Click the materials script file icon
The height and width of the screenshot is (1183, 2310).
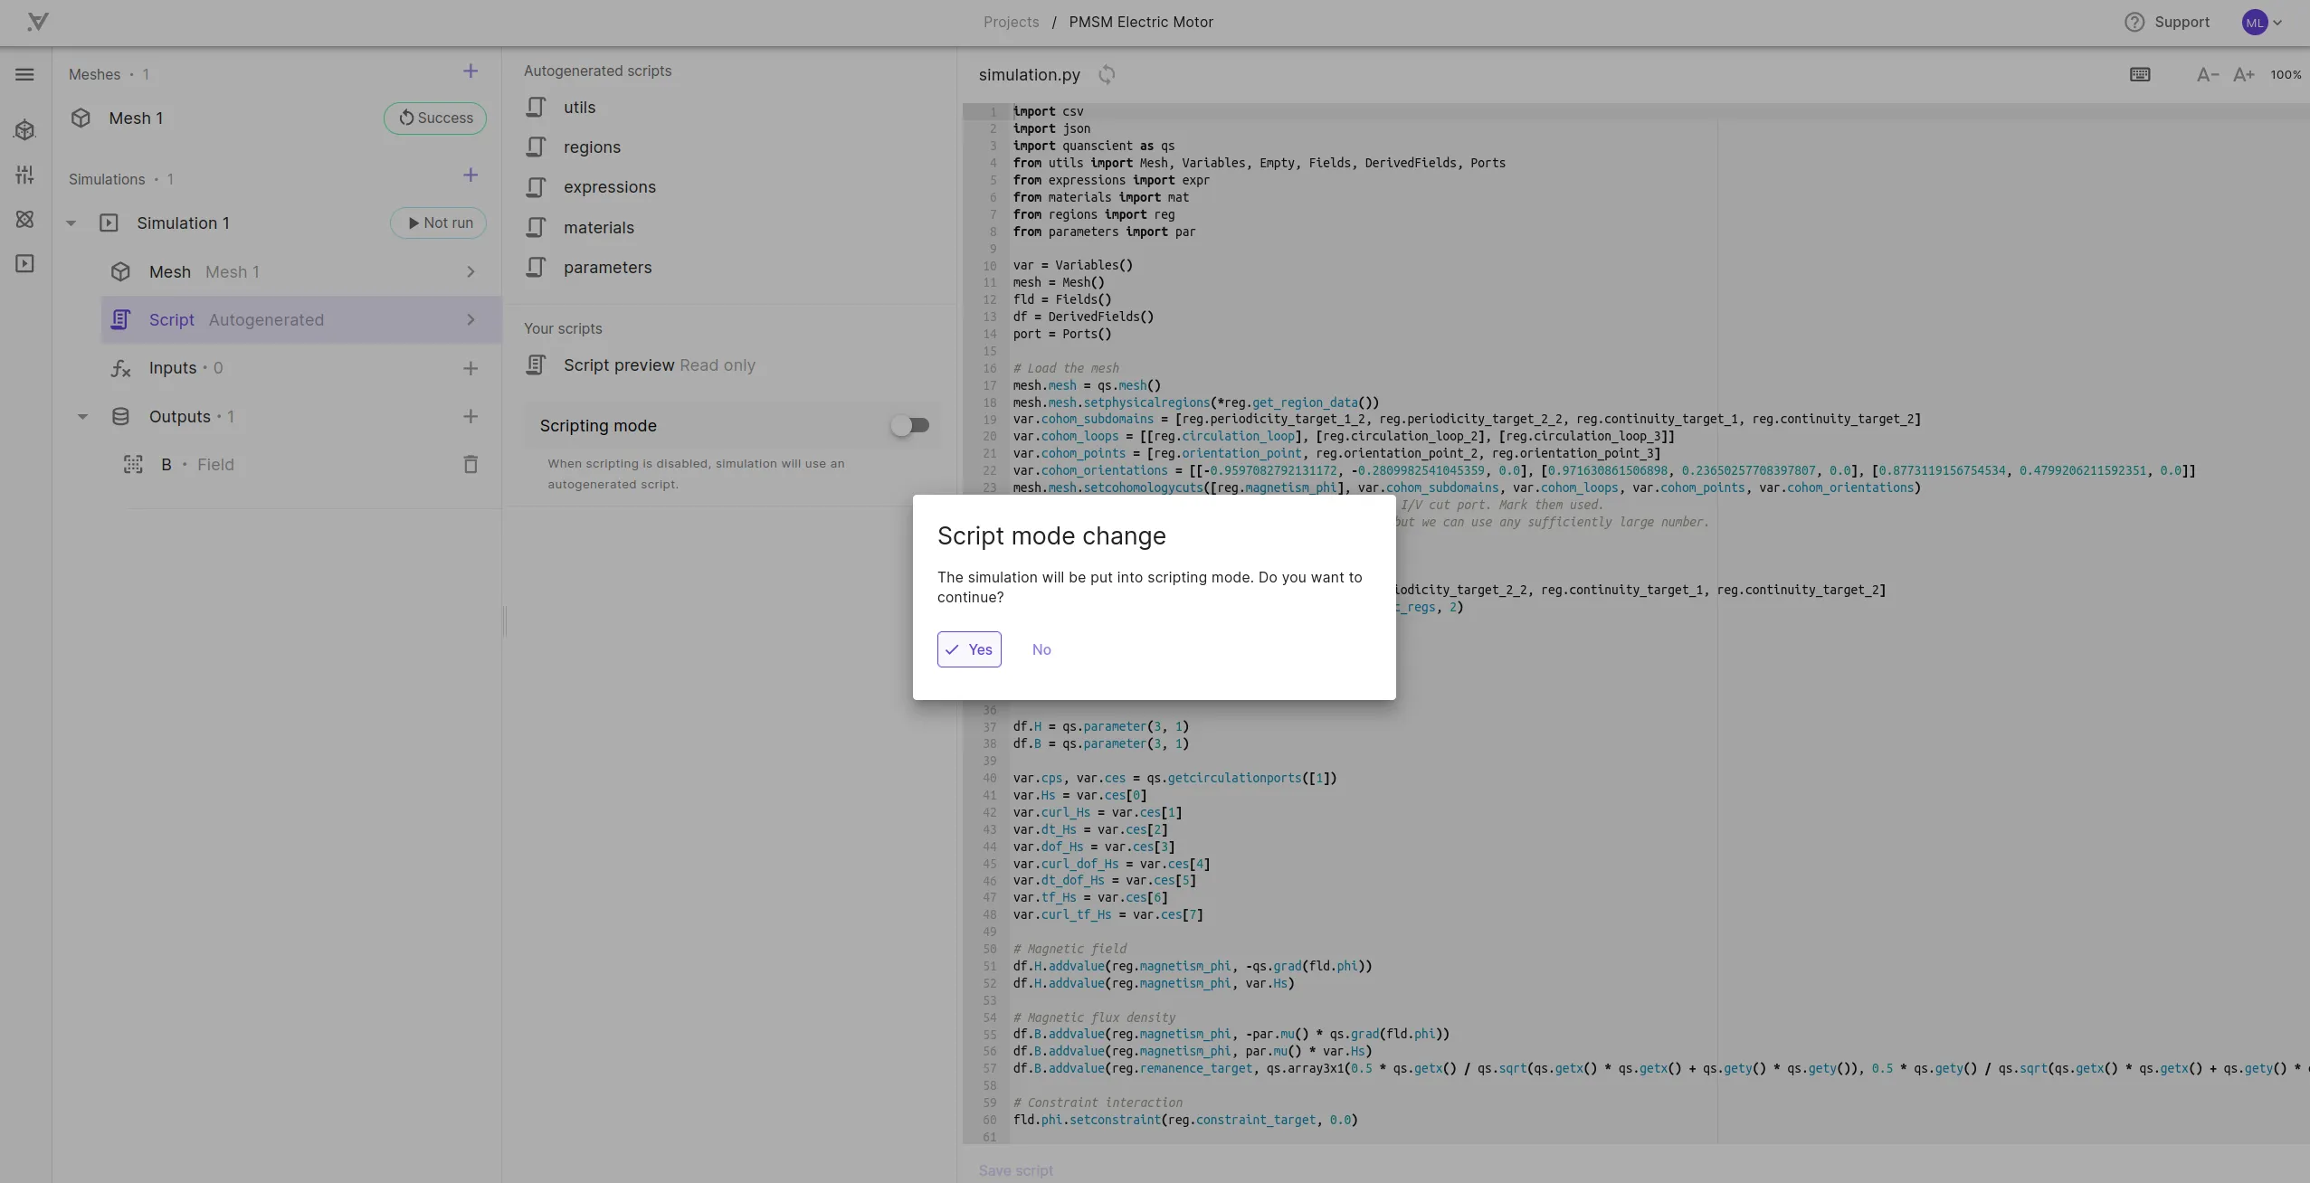(536, 228)
